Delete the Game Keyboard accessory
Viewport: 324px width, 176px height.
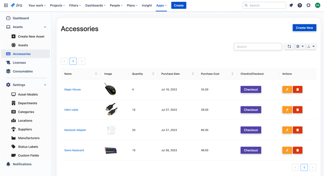(x=297, y=150)
